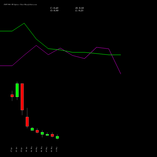157x157 pixels.
Task: Click the 27 Apr candlestick
Action: [12, 96]
